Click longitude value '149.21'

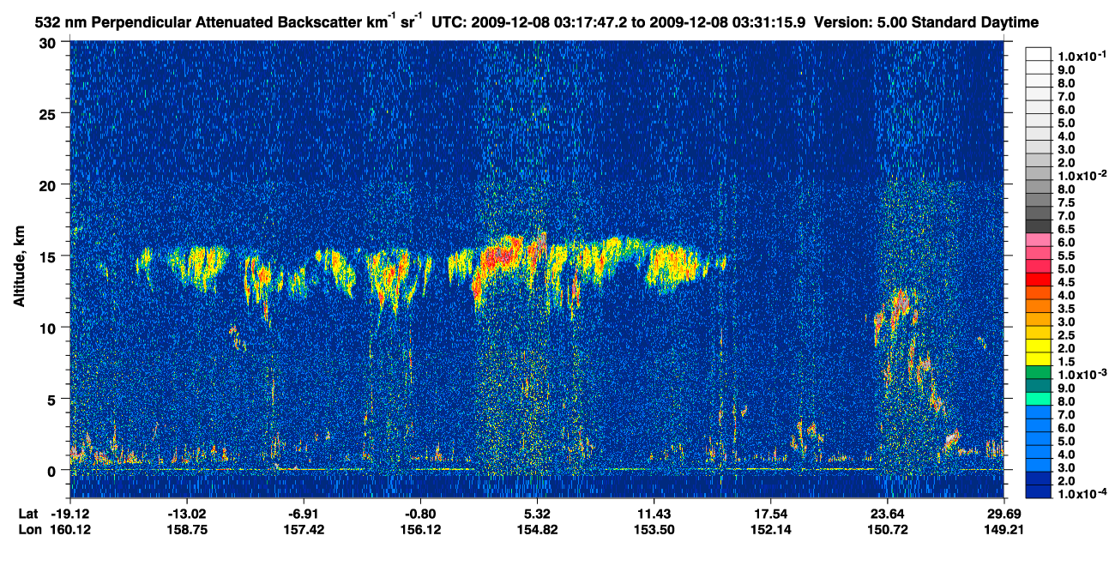[1004, 529]
